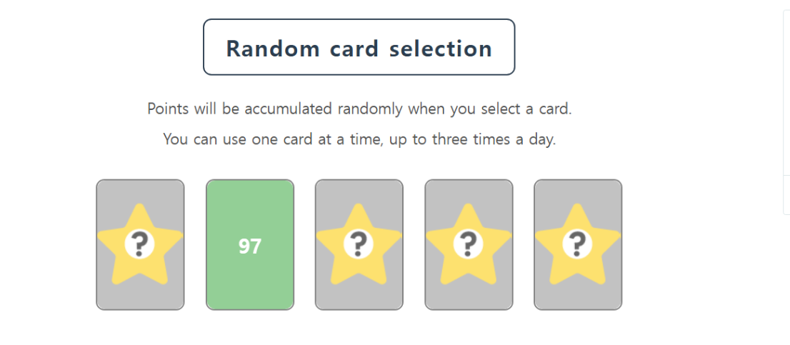Viewport: 790px width, 345px height.
Task: Choose the fourth card in the row
Action: (469, 245)
